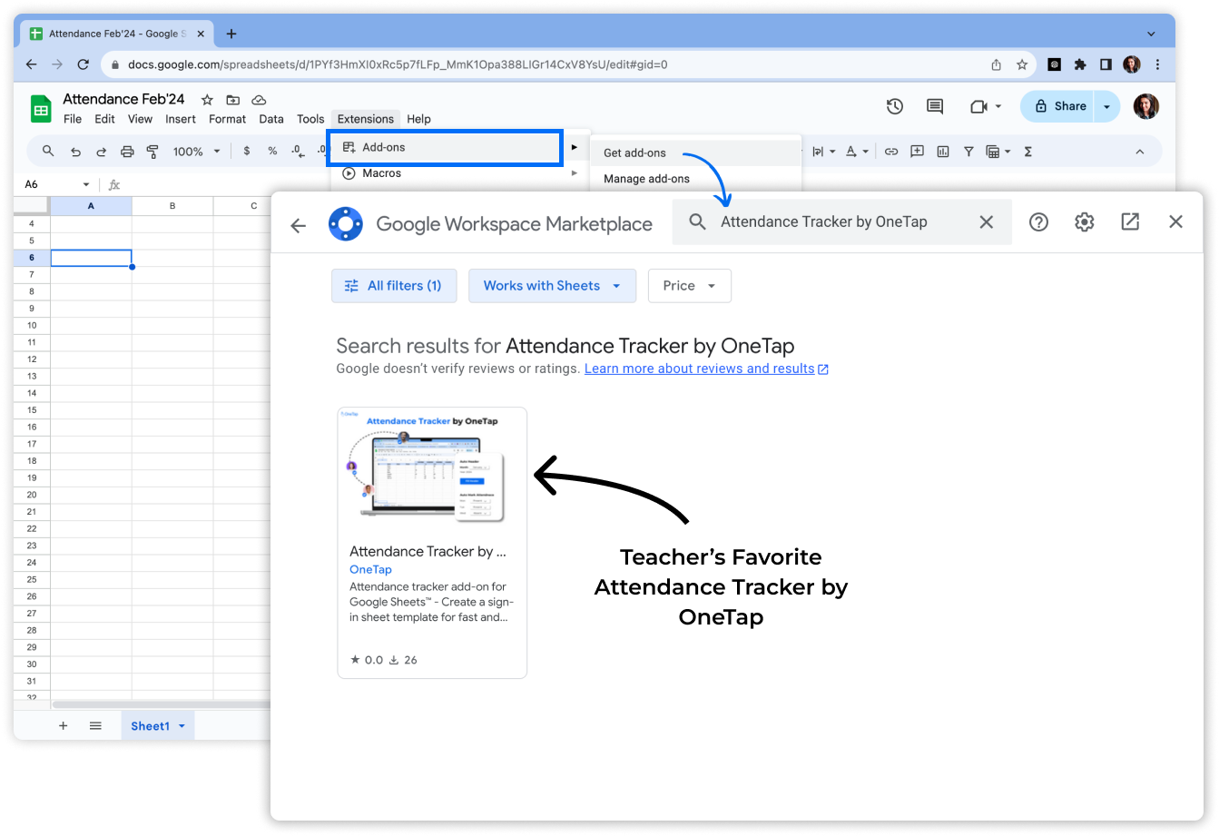
Task: Open the Price filter dropdown
Action: pyautogui.click(x=689, y=285)
